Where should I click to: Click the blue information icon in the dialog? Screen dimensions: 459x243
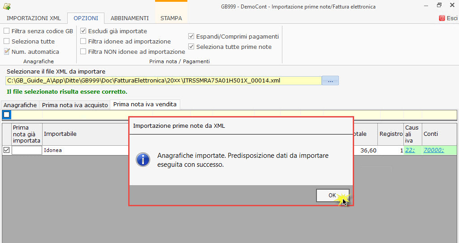point(143,160)
